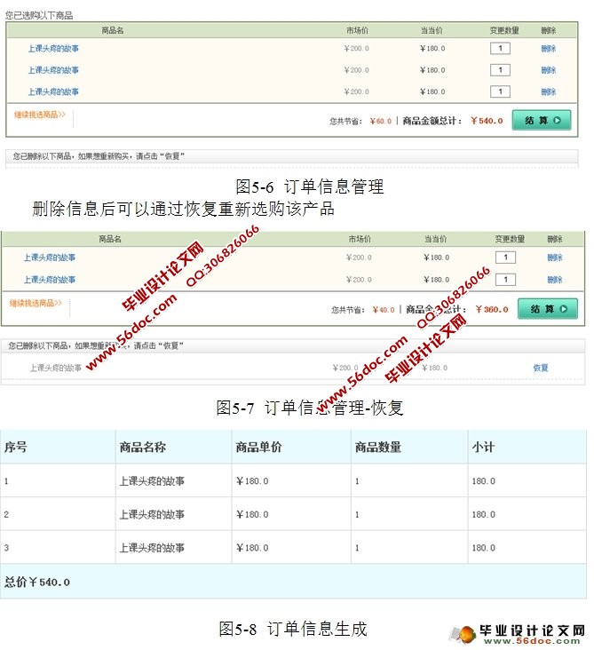Click 商品名称 header in the order table
This screenshot has height=650, width=594.
pos(143,448)
